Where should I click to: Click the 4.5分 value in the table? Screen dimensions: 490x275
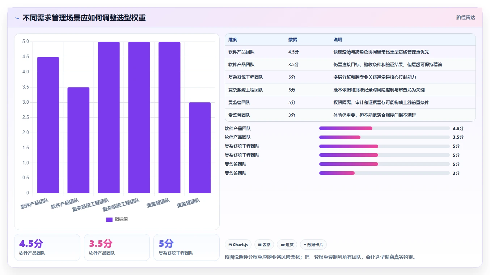[x=293, y=52]
